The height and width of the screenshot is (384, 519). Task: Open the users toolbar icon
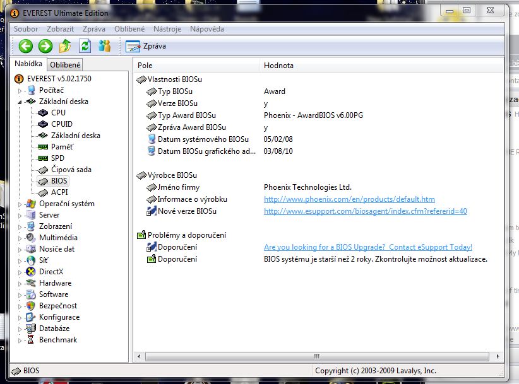105,46
